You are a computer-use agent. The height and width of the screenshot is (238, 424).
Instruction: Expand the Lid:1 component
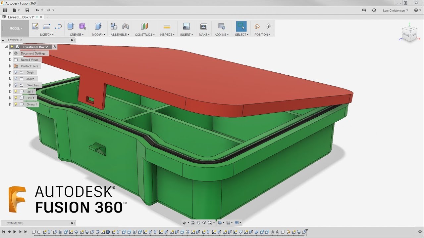10,92
